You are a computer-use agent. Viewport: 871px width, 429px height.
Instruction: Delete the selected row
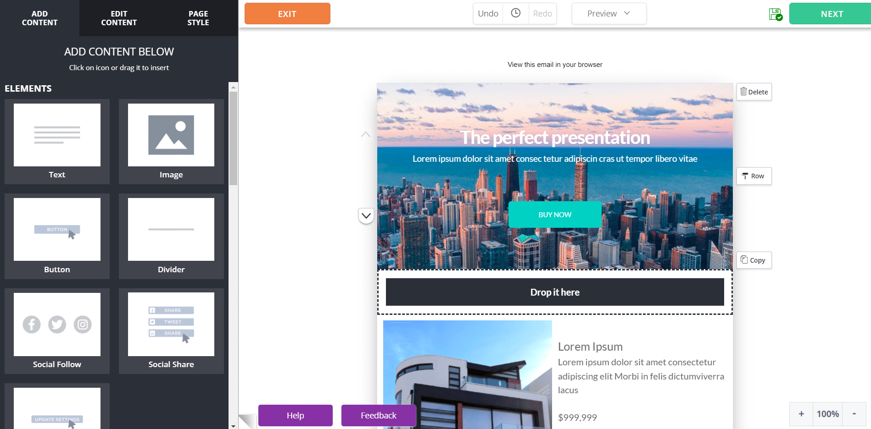754,92
